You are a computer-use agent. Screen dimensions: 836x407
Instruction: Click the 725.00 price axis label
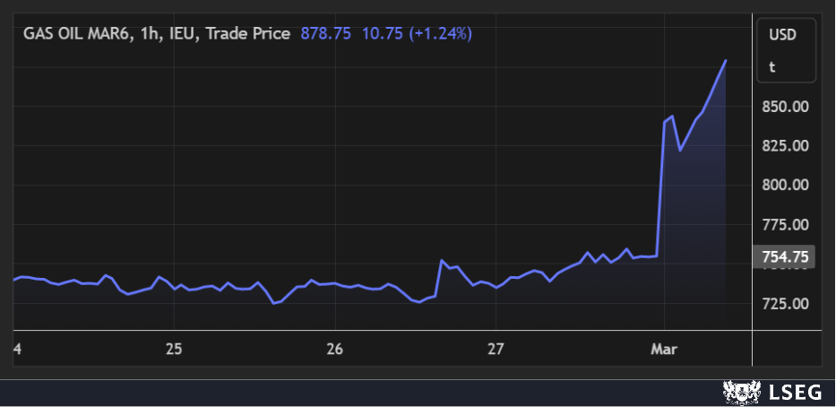click(x=785, y=304)
